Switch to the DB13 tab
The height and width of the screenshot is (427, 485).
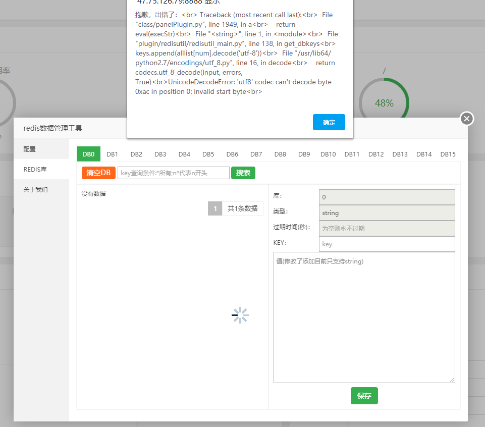coord(400,154)
